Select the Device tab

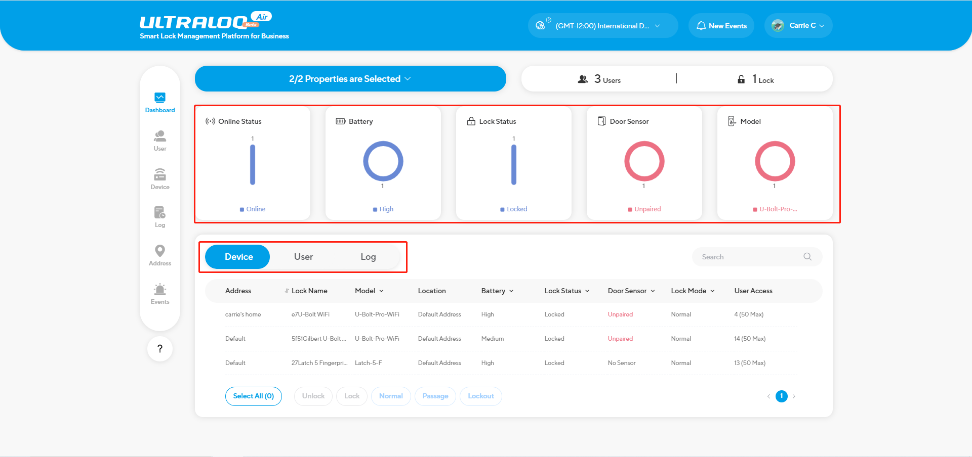pos(237,257)
